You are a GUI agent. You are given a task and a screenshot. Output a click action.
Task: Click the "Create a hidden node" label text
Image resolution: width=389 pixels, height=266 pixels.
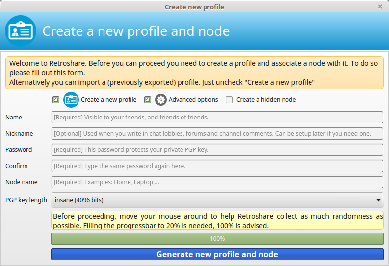(266, 100)
